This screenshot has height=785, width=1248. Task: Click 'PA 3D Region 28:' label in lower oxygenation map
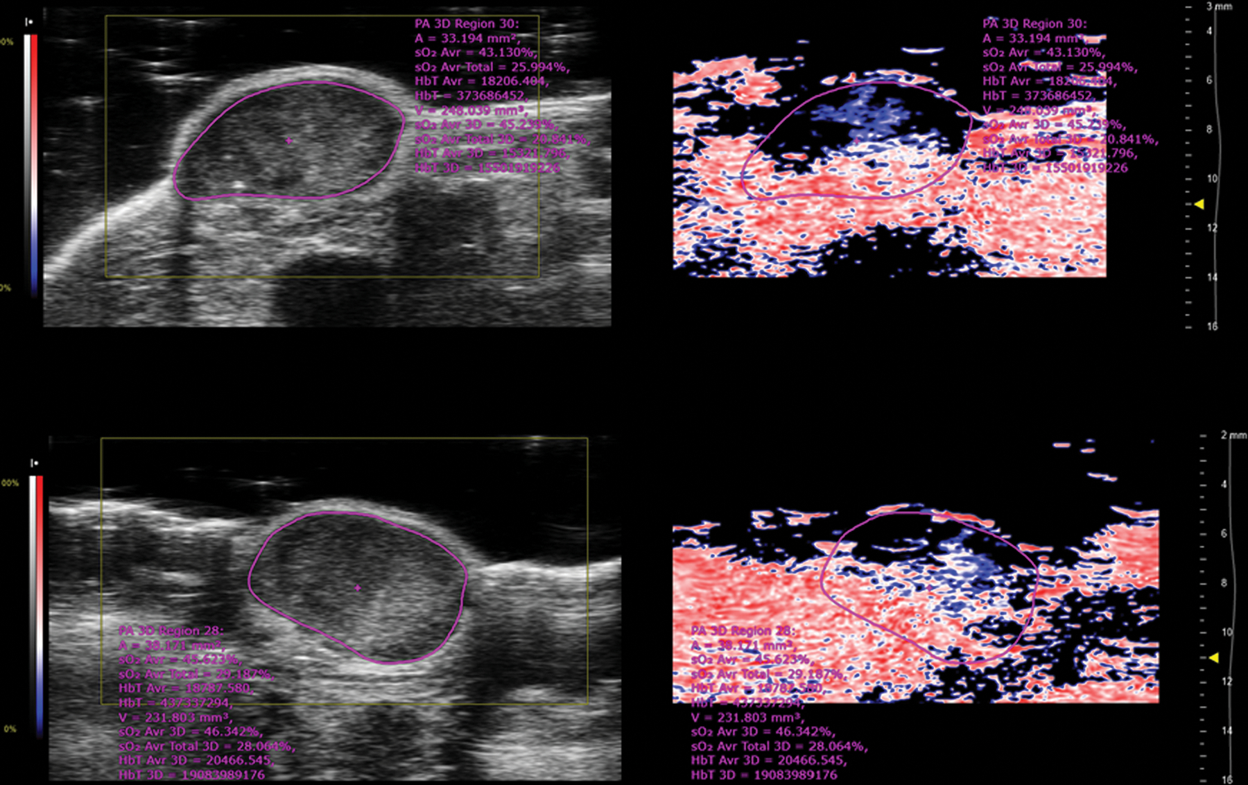point(743,630)
